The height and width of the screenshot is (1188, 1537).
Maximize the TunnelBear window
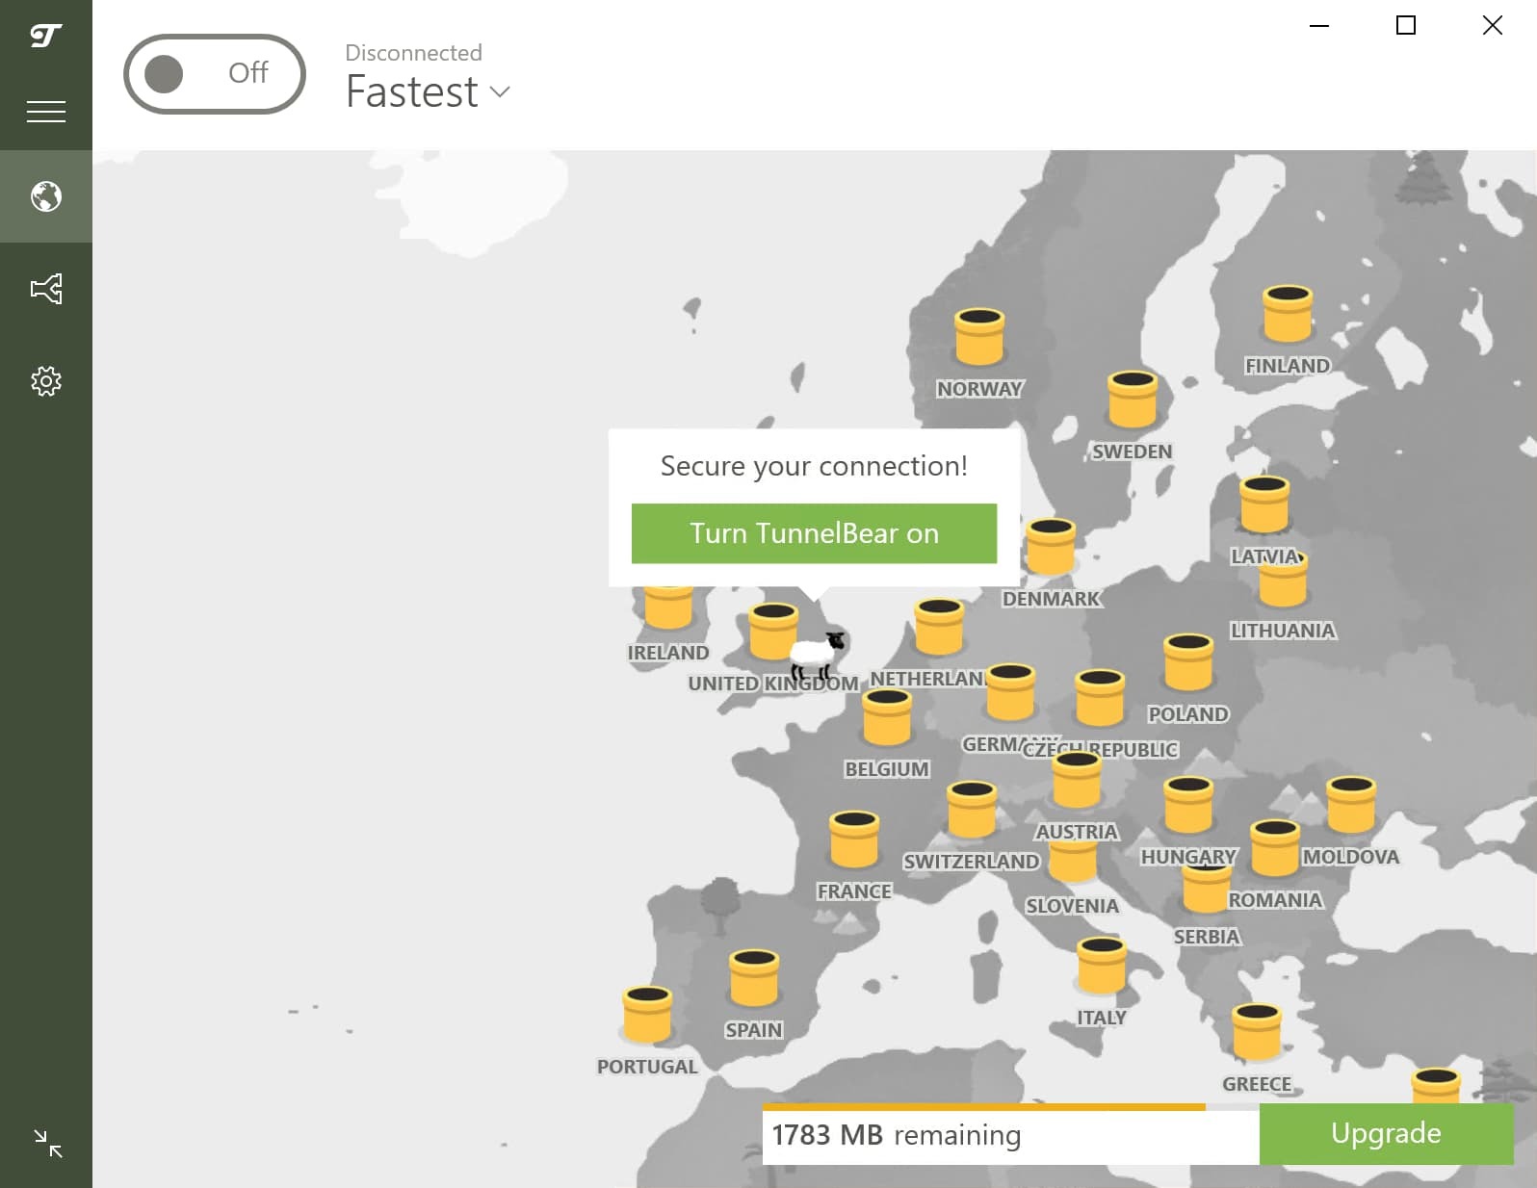tap(1406, 26)
